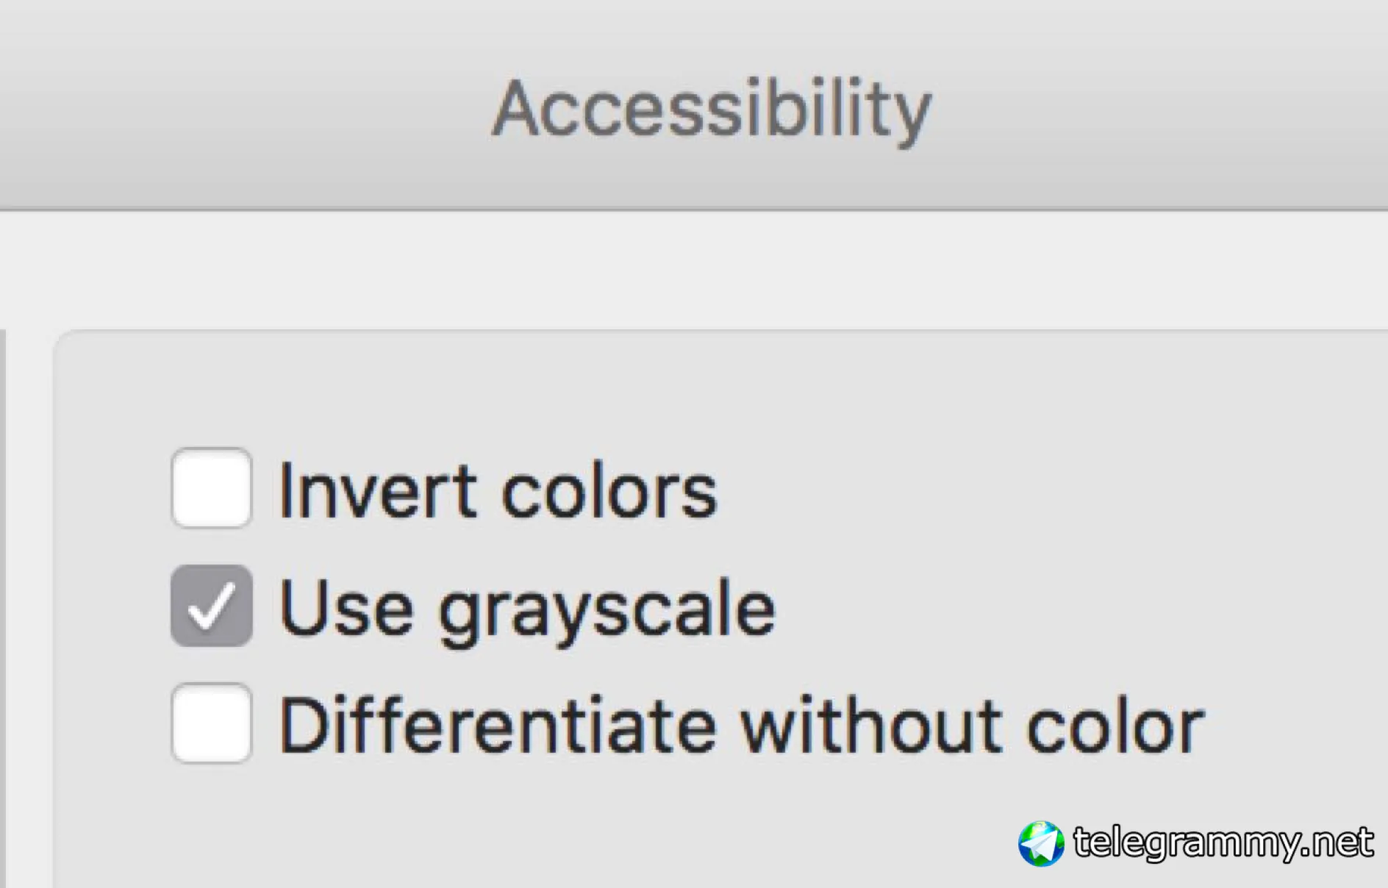Open the telegrammy.net watermark link
1388x888 pixels.
(x=1223, y=842)
